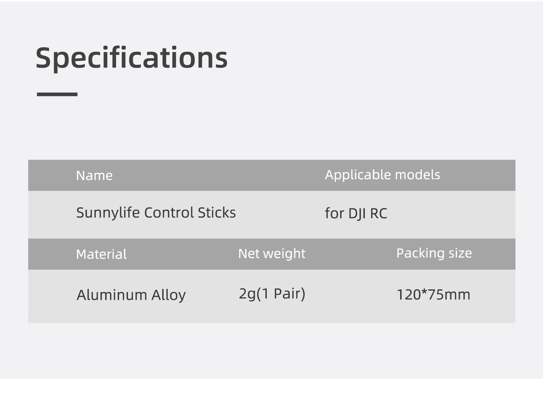Select the Material column header
Viewport: 543px width, 412px height.
pos(101,254)
